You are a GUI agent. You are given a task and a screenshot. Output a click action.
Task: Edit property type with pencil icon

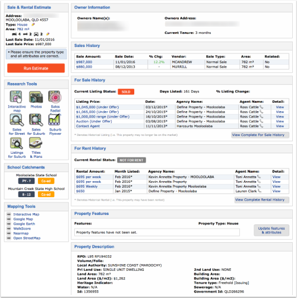point(33,24)
